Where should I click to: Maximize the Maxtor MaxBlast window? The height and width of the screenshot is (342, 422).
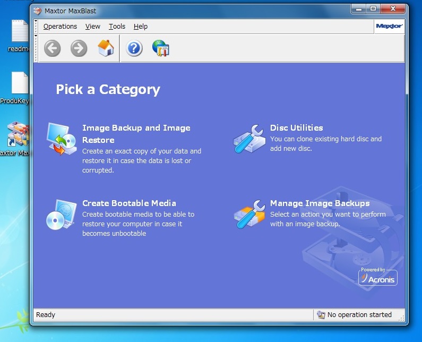click(373, 9)
